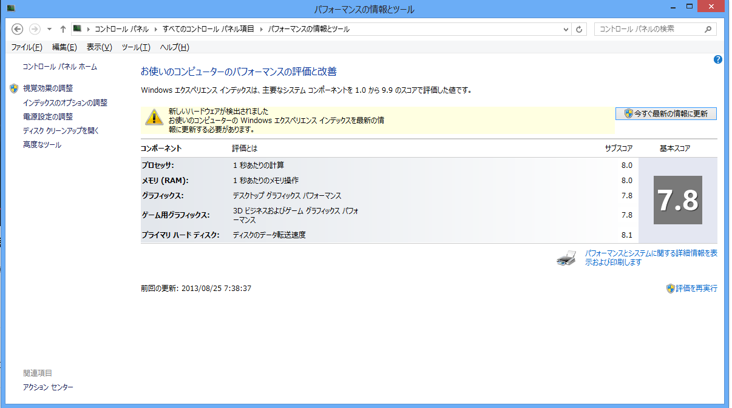Go up one level with up arrow

click(63, 29)
